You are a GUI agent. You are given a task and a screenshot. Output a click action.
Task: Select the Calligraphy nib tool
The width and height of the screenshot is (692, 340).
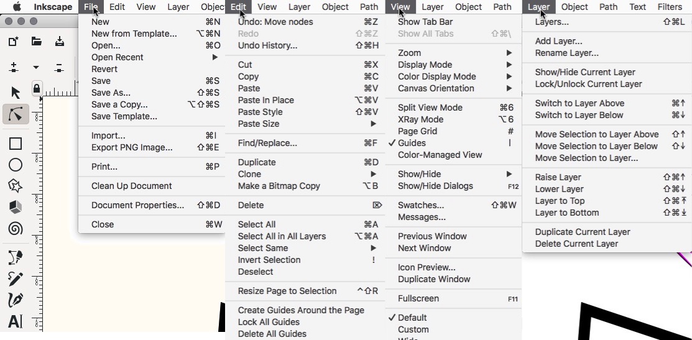16,300
